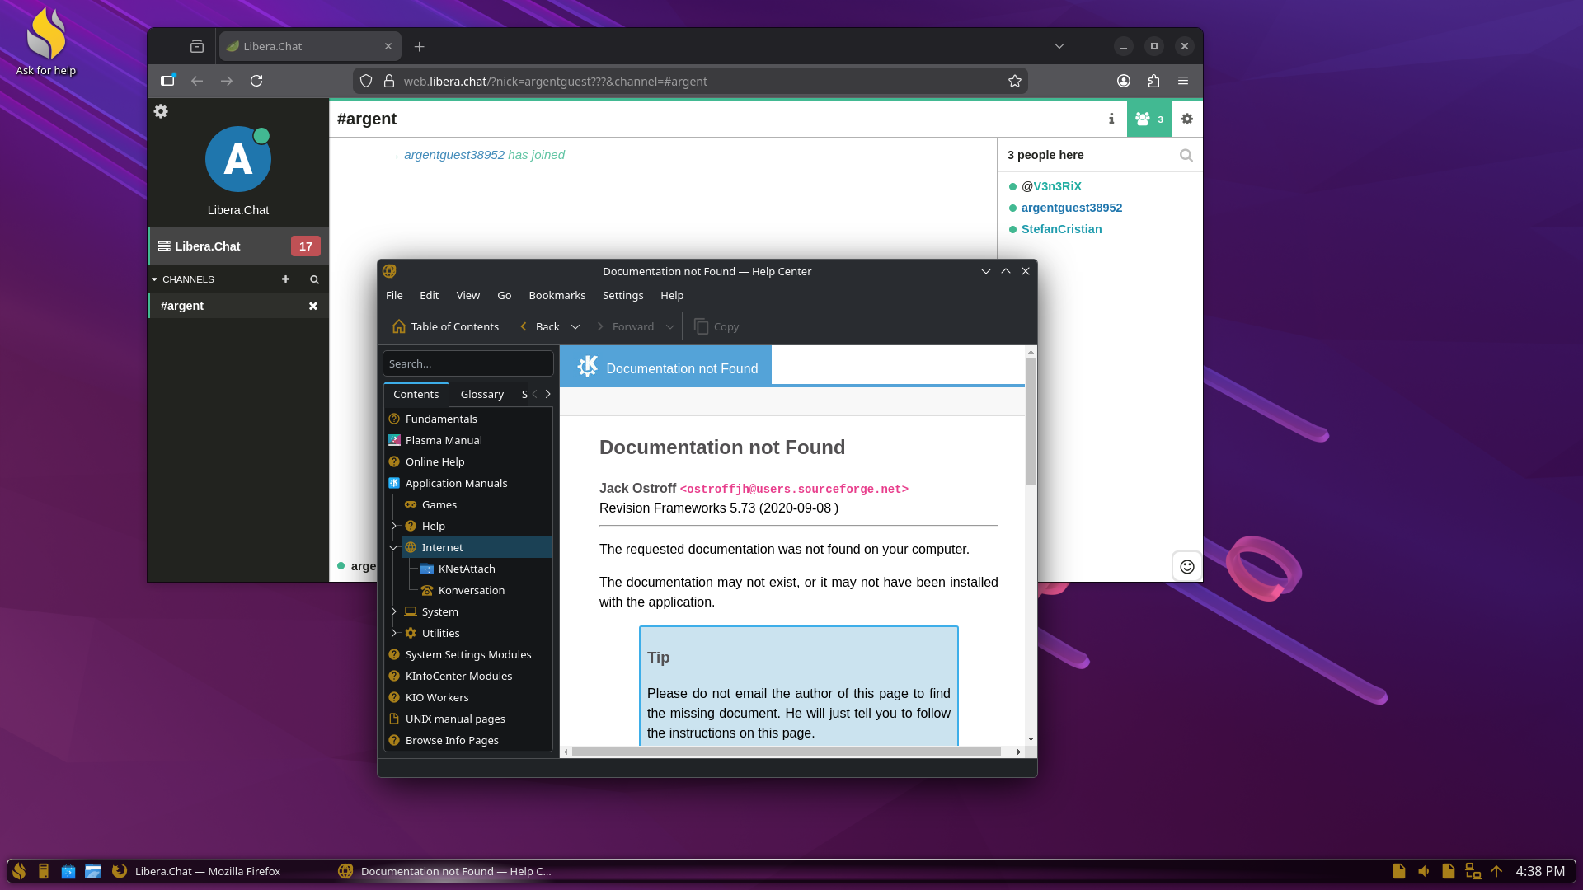
Task: Add a new channel with plus icon
Action: [286, 279]
